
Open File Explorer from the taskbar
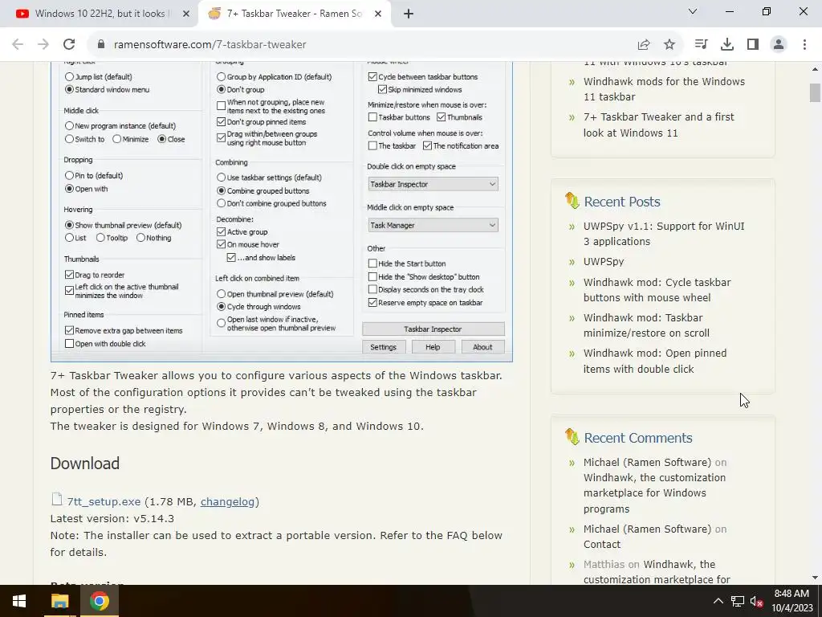click(59, 601)
